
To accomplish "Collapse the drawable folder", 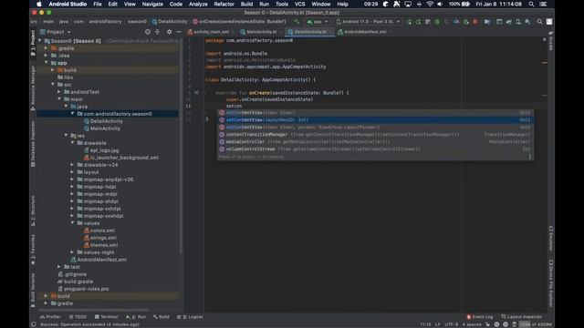I will [73, 143].
